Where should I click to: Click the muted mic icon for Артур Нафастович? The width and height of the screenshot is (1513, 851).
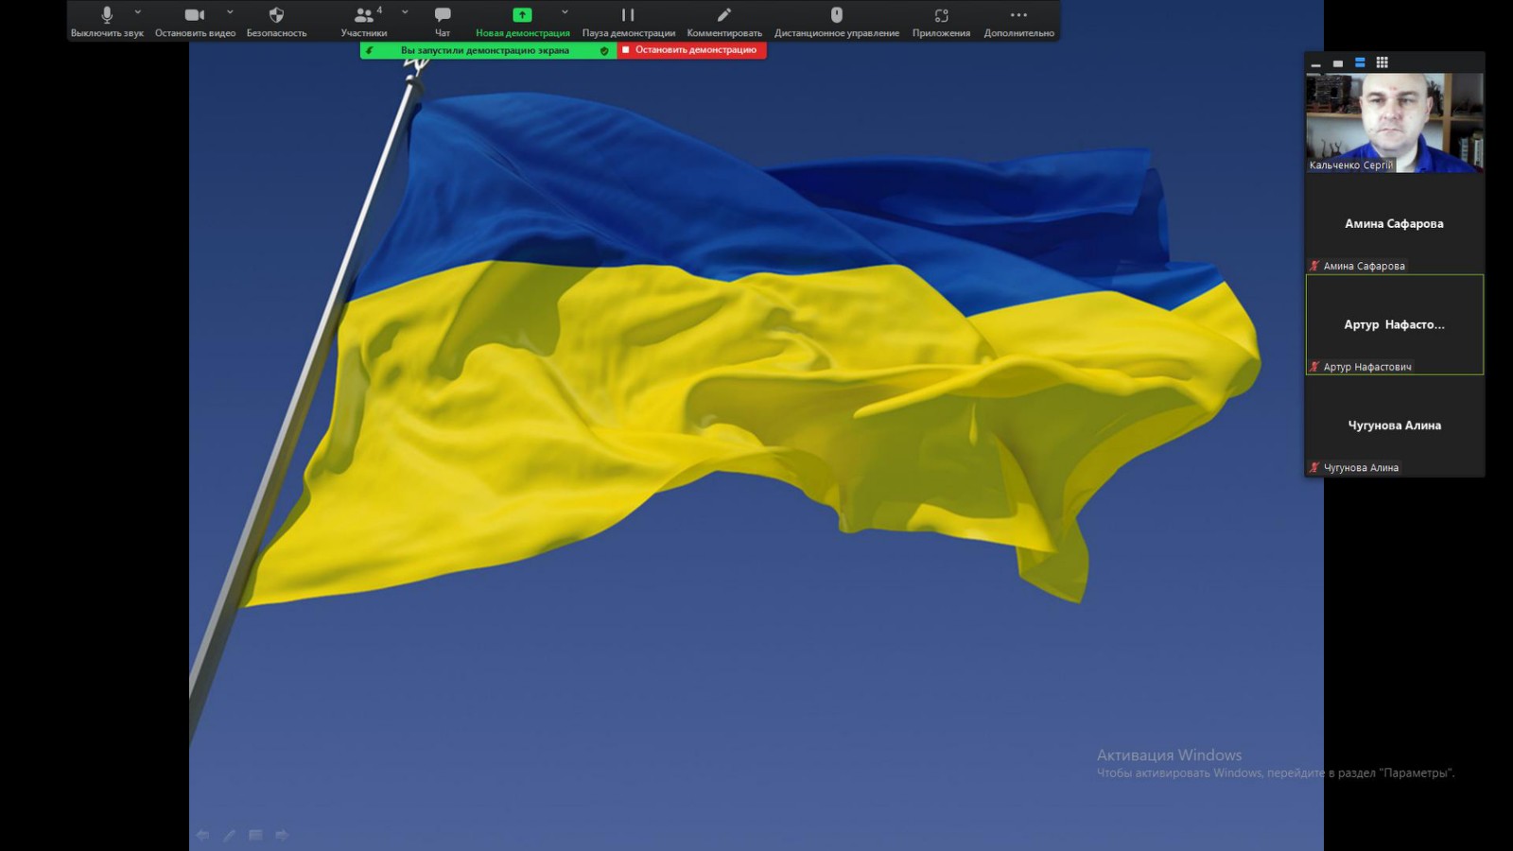pyautogui.click(x=1314, y=367)
